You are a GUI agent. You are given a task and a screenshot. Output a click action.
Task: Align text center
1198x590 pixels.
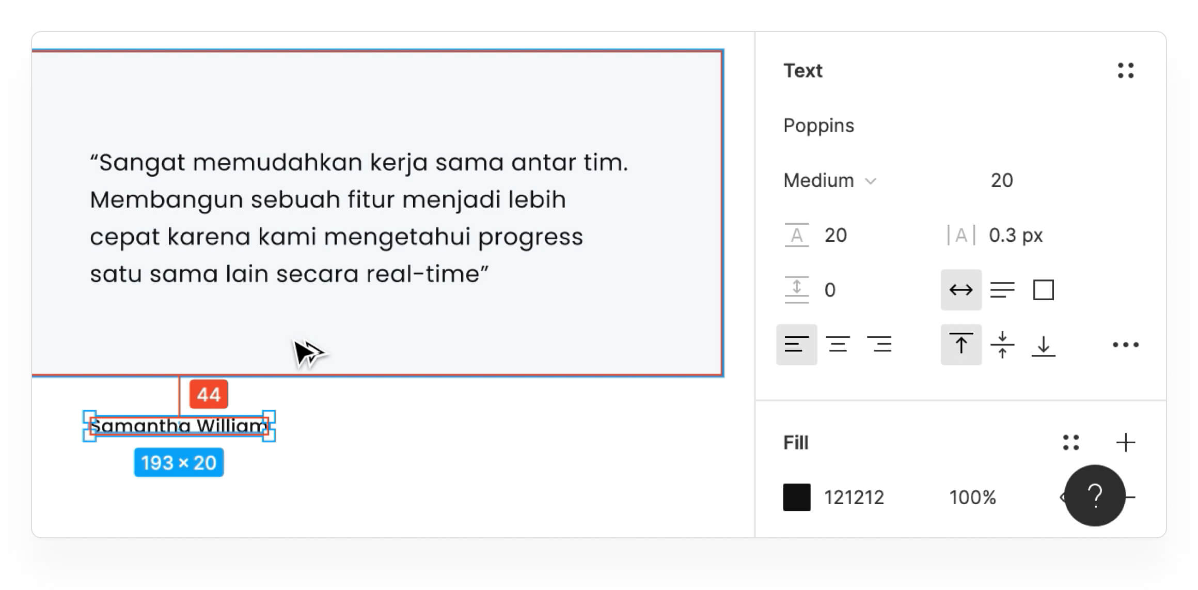[838, 345]
